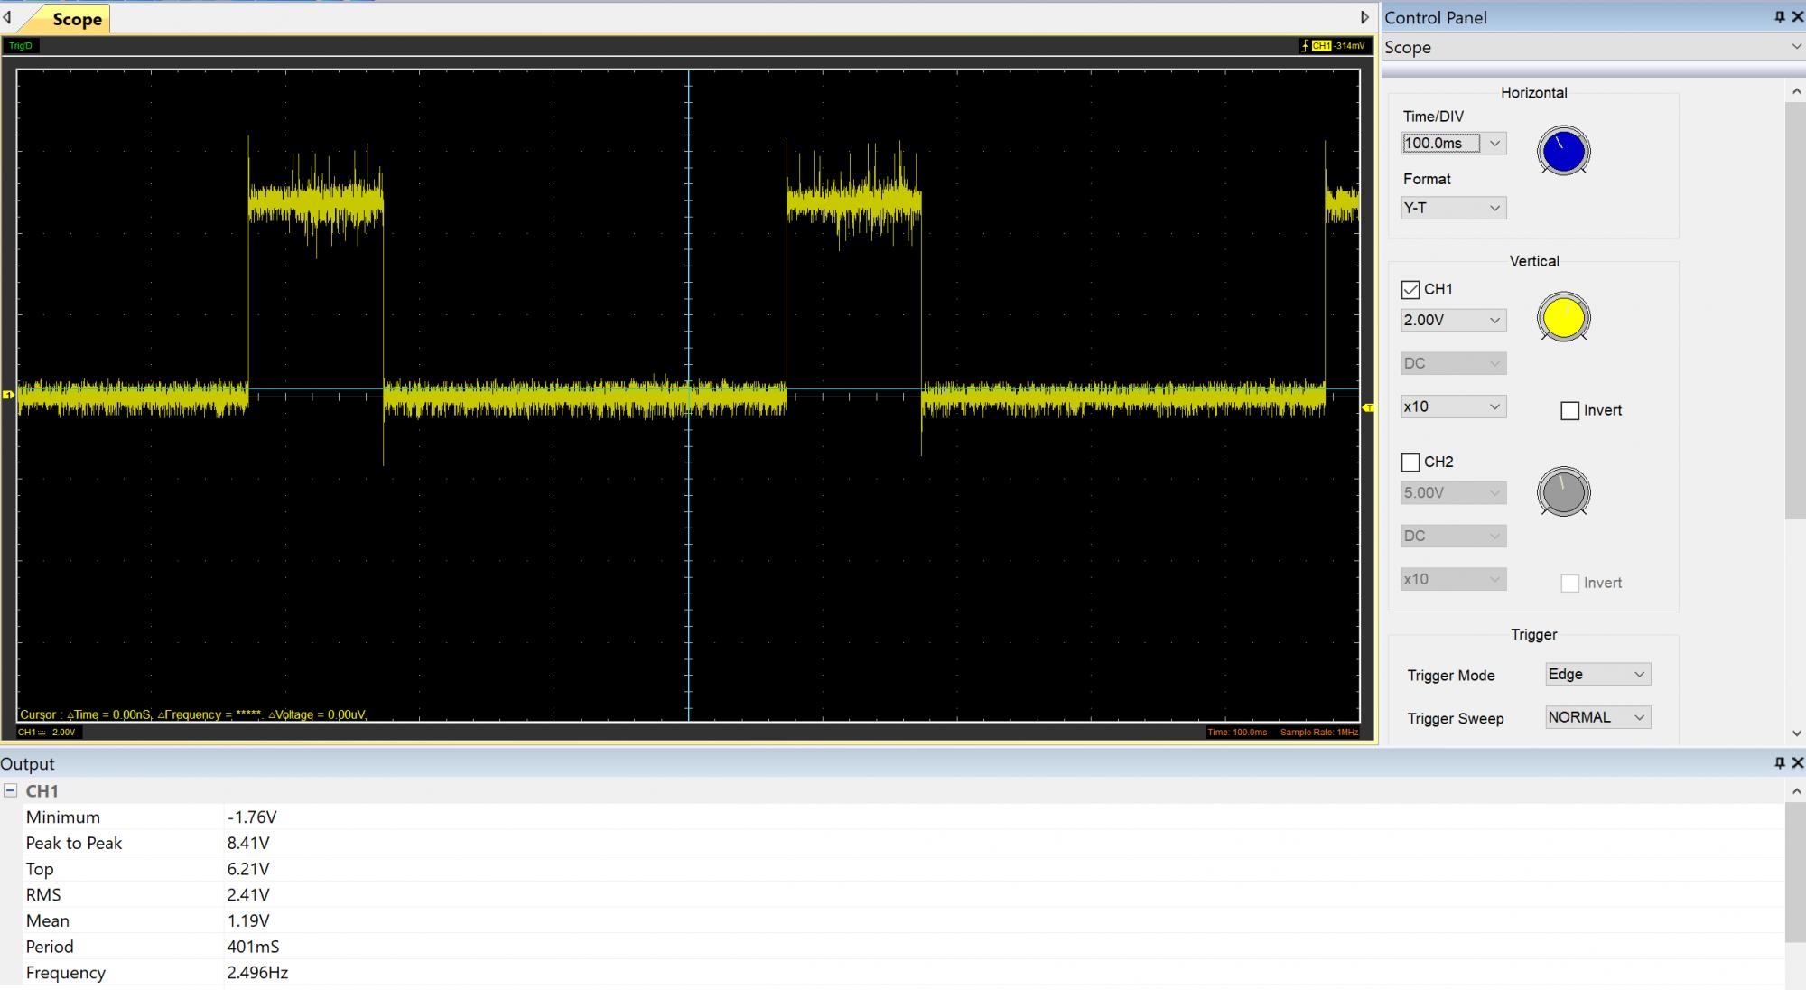Image resolution: width=1806 pixels, height=990 pixels.
Task: Collapse the CH1 measurements group
Action: (x=11, y=790)
